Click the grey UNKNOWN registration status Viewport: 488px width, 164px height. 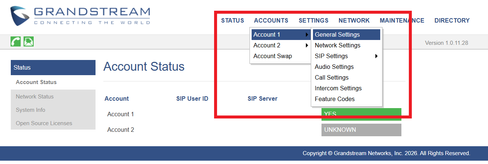click(361, 130)
